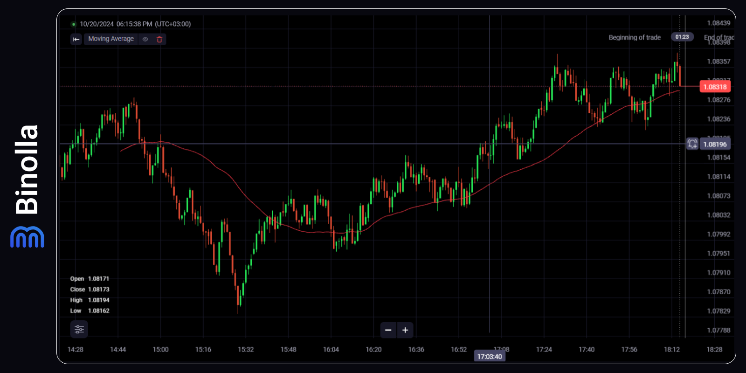The image size is (746, 373).
Task: Zoom in the chart with plus button
Action: click(405, 330)
